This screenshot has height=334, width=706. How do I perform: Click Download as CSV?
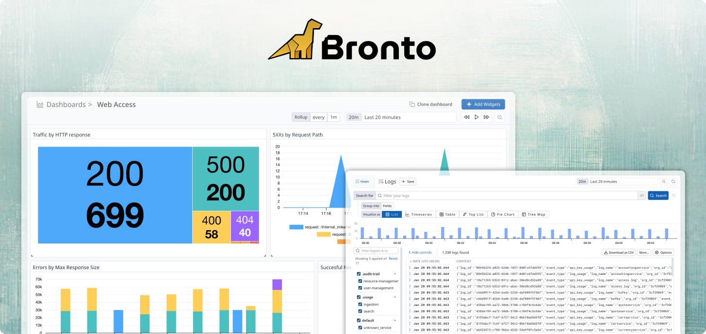tap(619, 253)
